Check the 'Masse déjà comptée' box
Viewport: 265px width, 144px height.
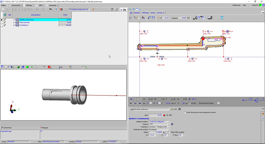click(x=169, y=132)
